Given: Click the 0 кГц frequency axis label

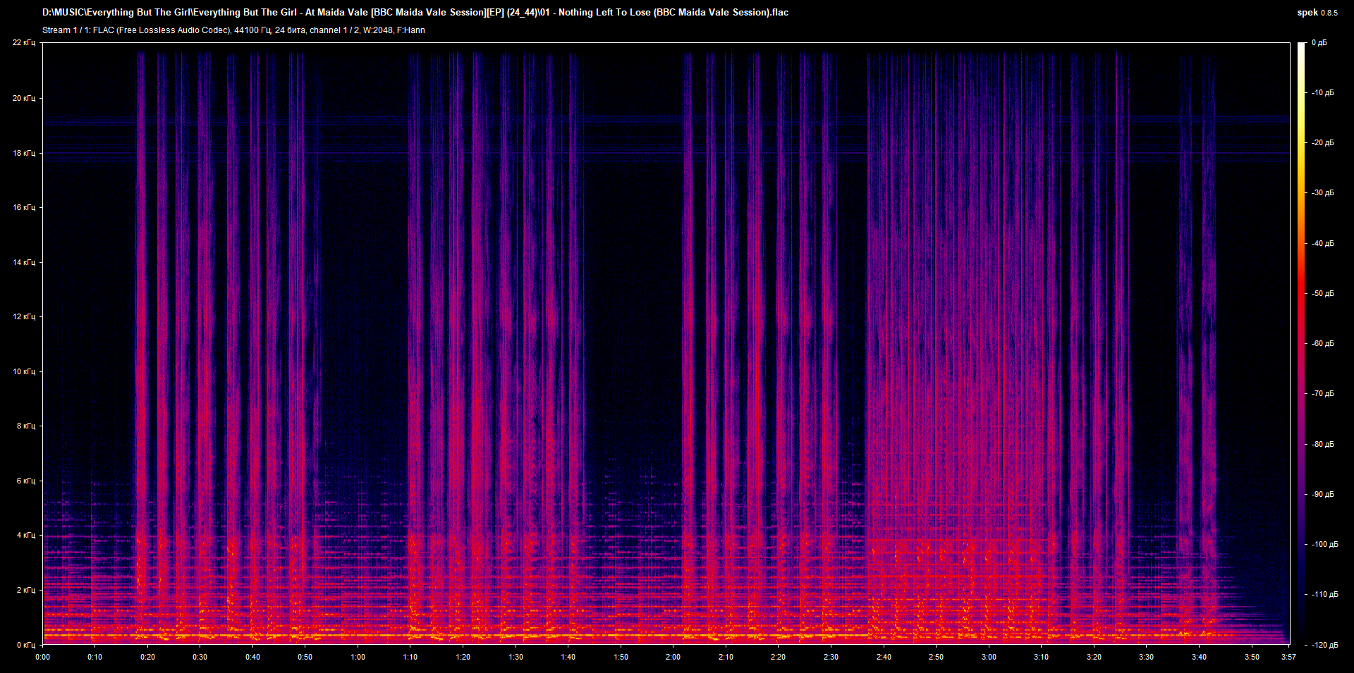Looking at the screenshot, I should [x=25, y=645].
